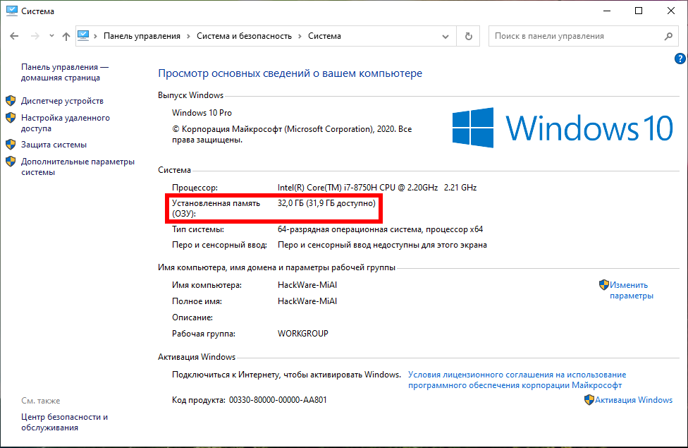Click the search field in Control Panel
Screen dimensions: 688x448
tap(584, 36)
